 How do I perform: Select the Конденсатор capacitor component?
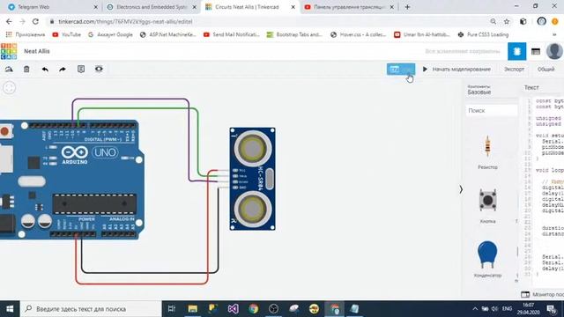coord(487,259)
